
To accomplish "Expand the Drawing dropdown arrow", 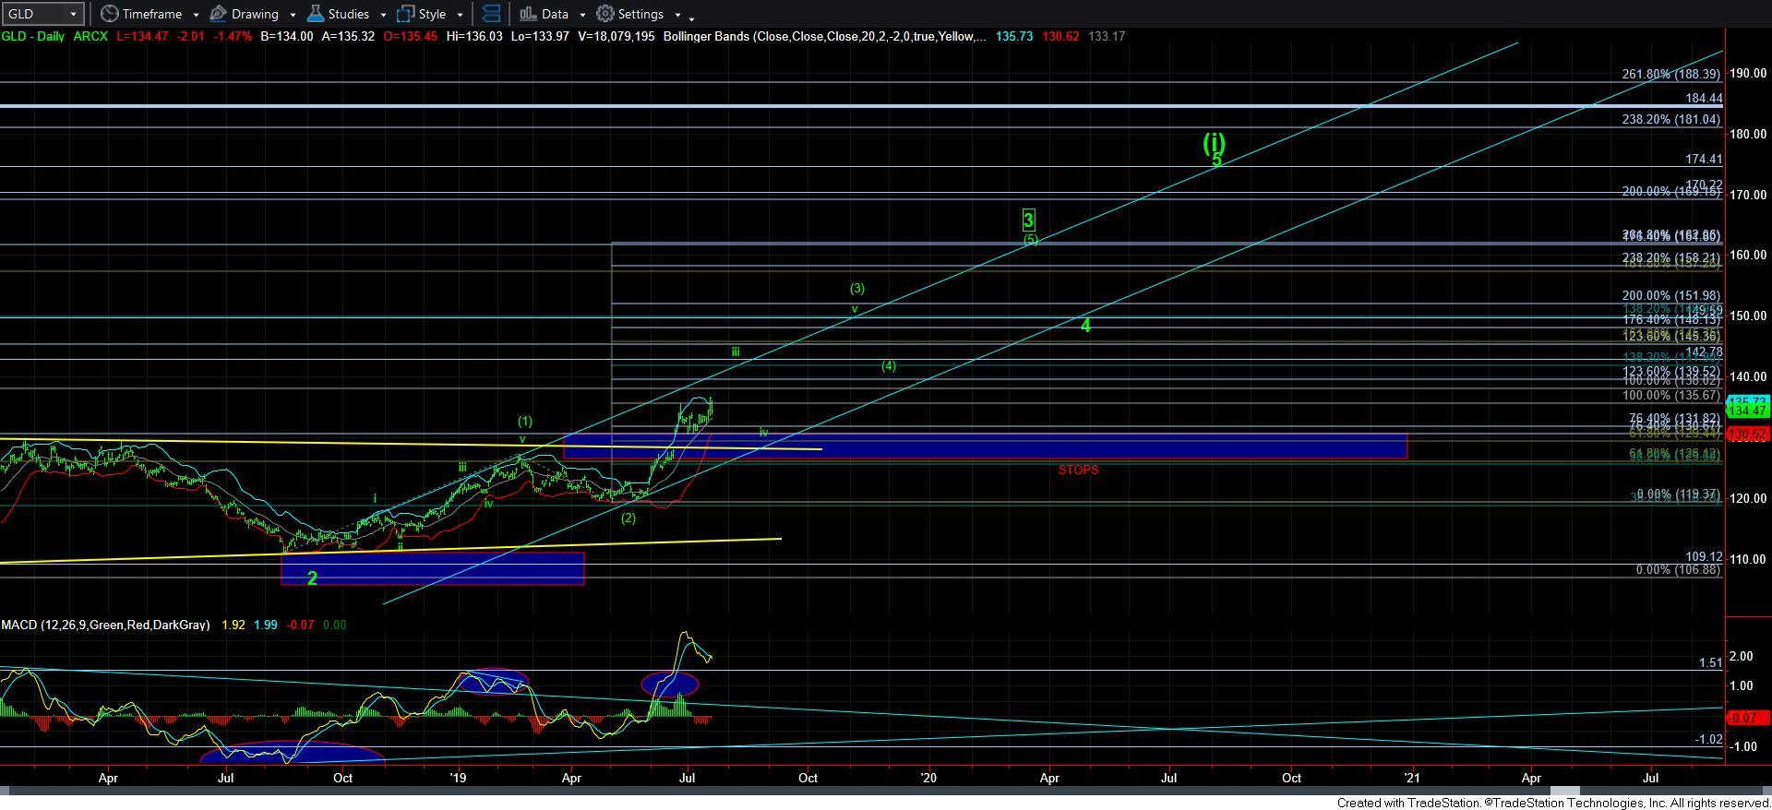I will (x=293, y=15).
